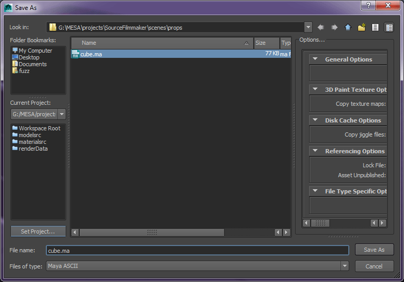The image size is (404, 282).
Task: Open the Files of type dropdown
Action: click(345, 266)
